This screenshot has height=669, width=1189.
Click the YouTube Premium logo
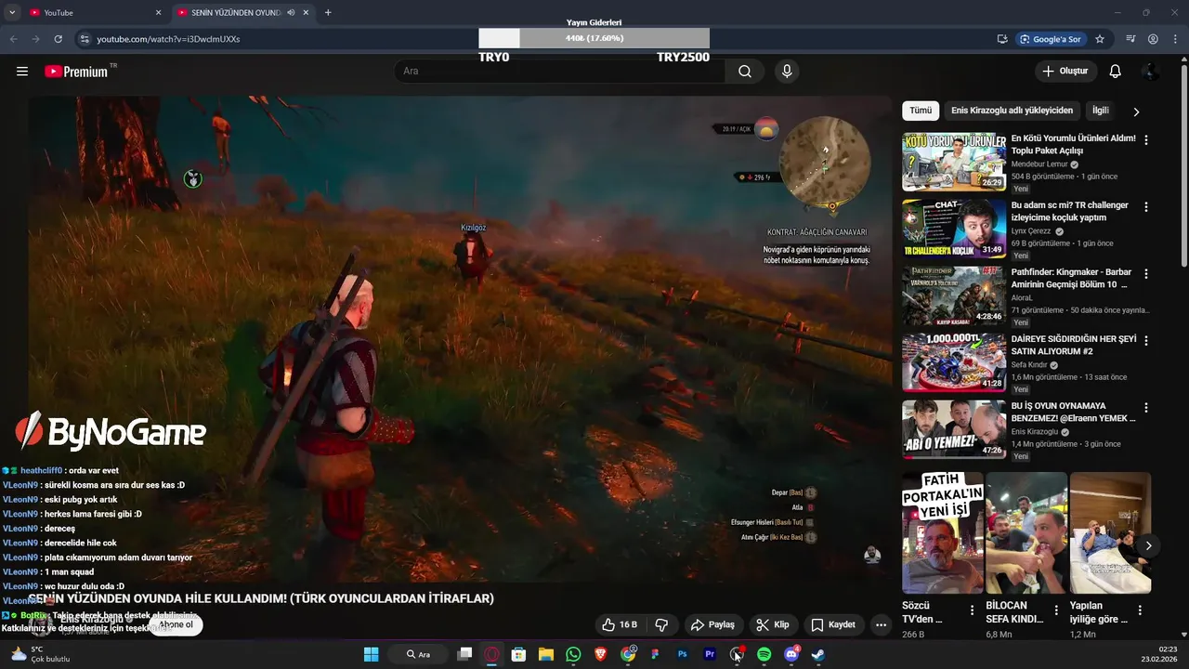(x=76, y=72)
